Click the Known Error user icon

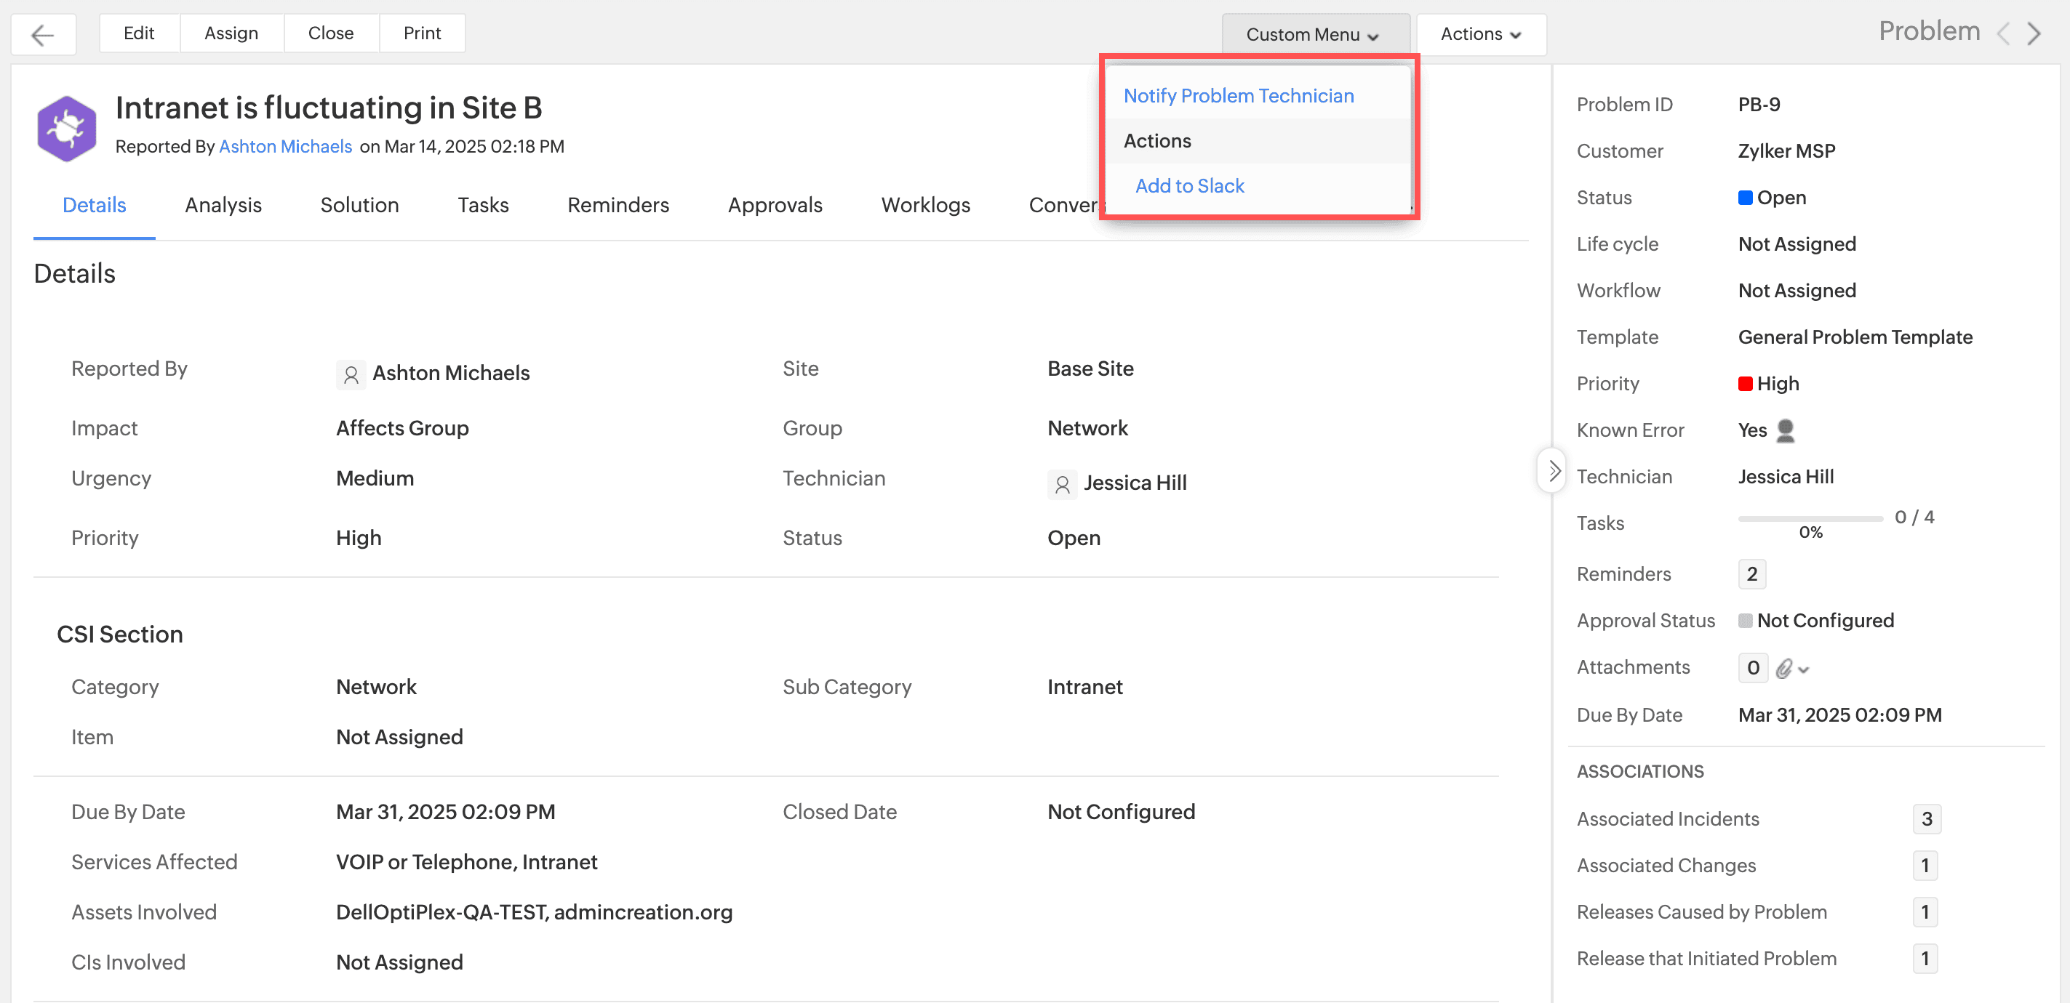click(x=1785, y=430)
